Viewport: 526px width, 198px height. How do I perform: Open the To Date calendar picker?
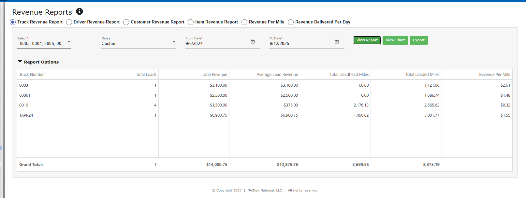click(337, 42)
